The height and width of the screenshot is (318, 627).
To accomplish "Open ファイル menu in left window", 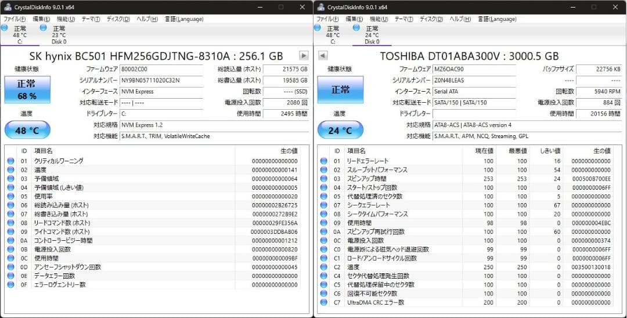I will 15,19.
